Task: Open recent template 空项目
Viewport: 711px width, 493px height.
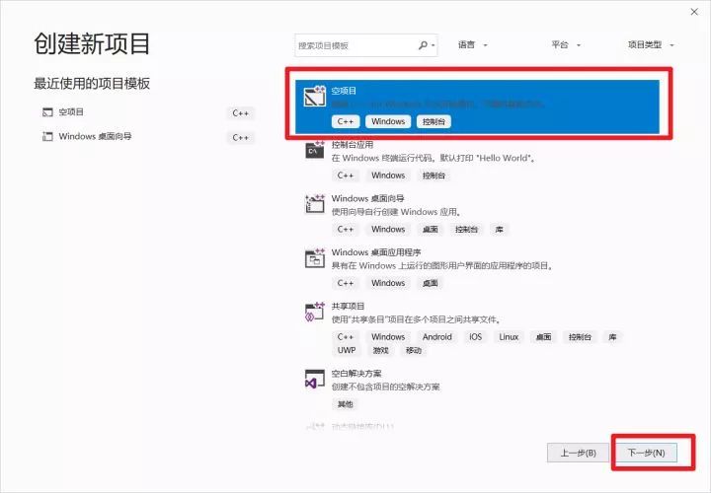Action: [71, 112]
